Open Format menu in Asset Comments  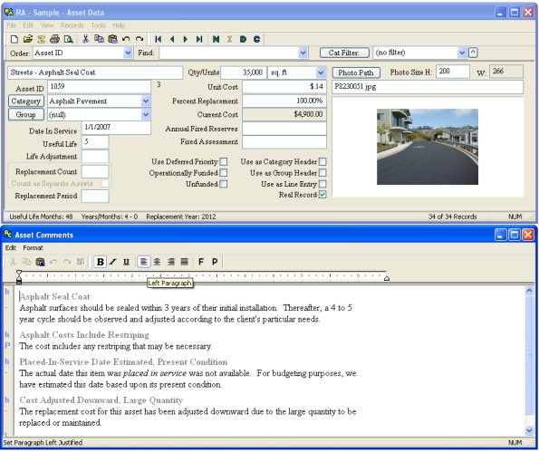[x=33, y=248]
